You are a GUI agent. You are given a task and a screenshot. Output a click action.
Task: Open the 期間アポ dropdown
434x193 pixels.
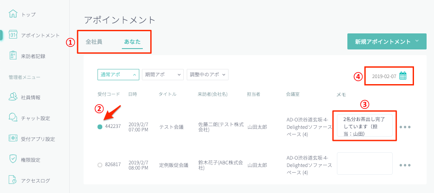pyautogui.click(x=163, y=75)
